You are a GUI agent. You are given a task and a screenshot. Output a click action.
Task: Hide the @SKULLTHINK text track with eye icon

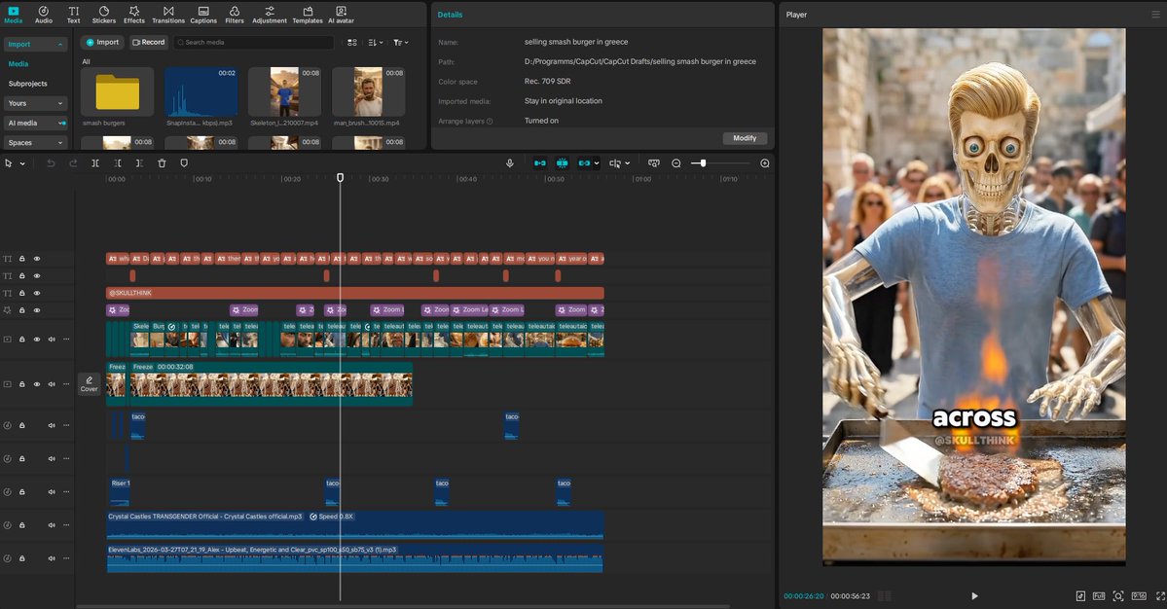pyautogui.click(x=37, y=293)
